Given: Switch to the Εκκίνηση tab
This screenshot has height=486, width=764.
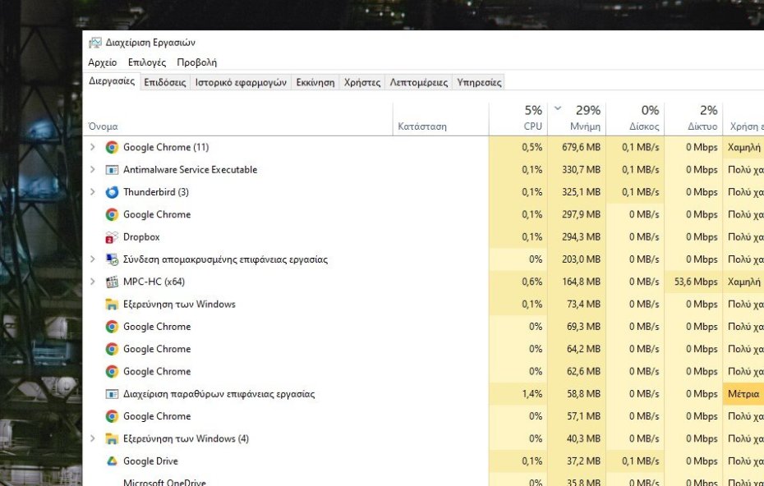Looking at the screenshot, I should click(x=315, y=82).
